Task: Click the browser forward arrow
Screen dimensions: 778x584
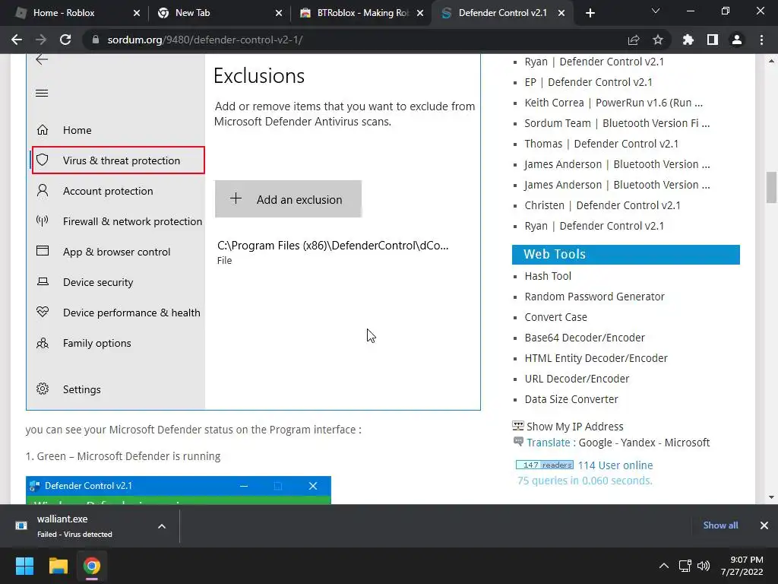Action: pyautogui.click(x=41, y=40)
